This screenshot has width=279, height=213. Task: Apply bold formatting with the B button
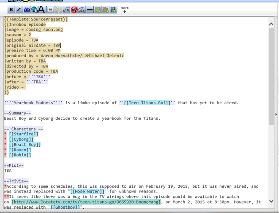[x=11, y=10]
